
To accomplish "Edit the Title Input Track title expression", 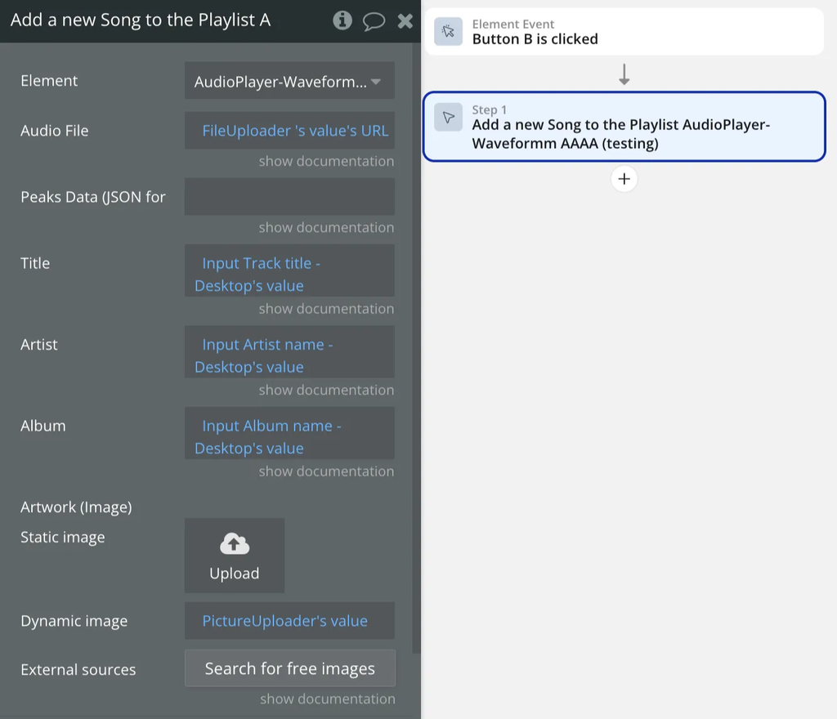I will click(289, 274).
